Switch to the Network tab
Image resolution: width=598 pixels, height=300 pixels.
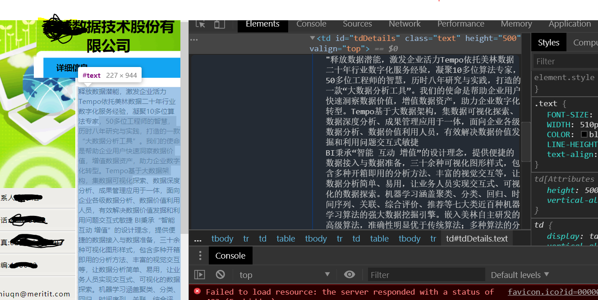click(x=405, y=24)
